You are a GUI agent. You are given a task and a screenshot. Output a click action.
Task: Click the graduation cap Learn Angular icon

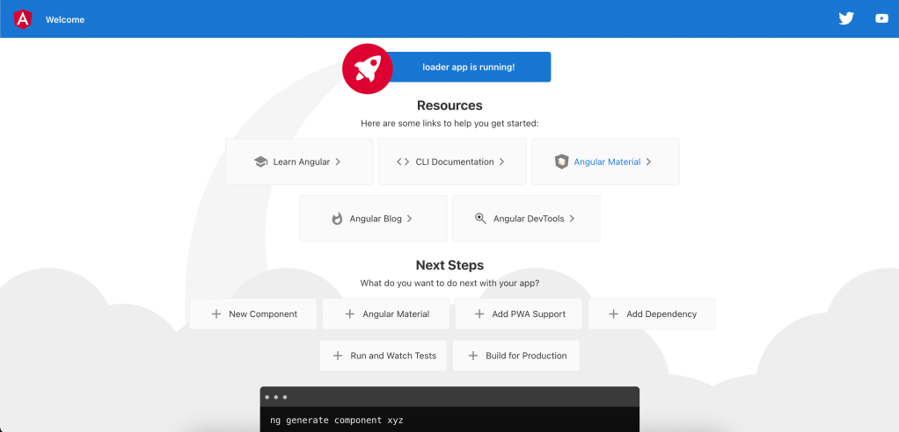coord(260,162)
